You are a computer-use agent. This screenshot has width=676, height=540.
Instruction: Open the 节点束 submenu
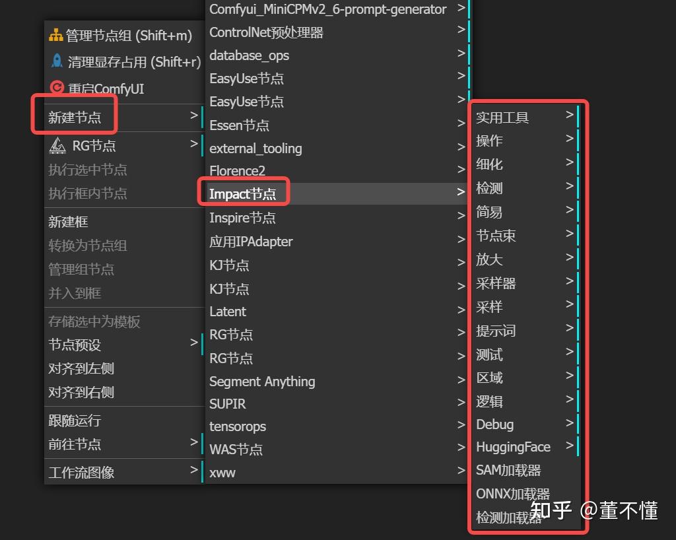pos(525,236)
